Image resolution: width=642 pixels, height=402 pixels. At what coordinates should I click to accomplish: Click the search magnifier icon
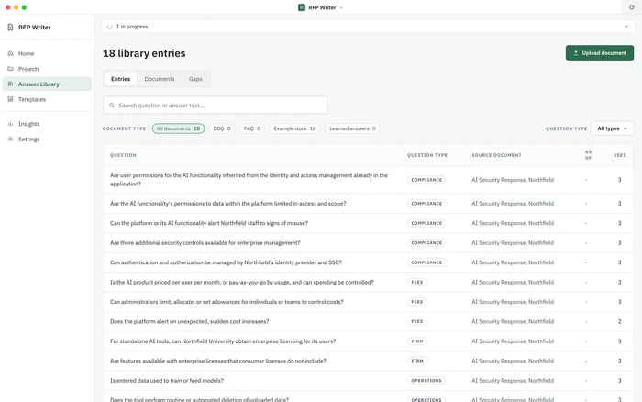(x=112, y=106)
